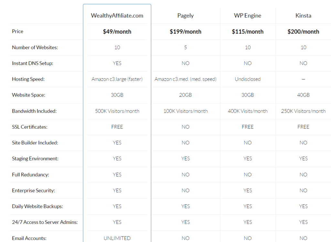The height and width of the screenshot is (242, 331).
Task: Select the 40GB Kinsta website space cell
Action: [303, 95]
